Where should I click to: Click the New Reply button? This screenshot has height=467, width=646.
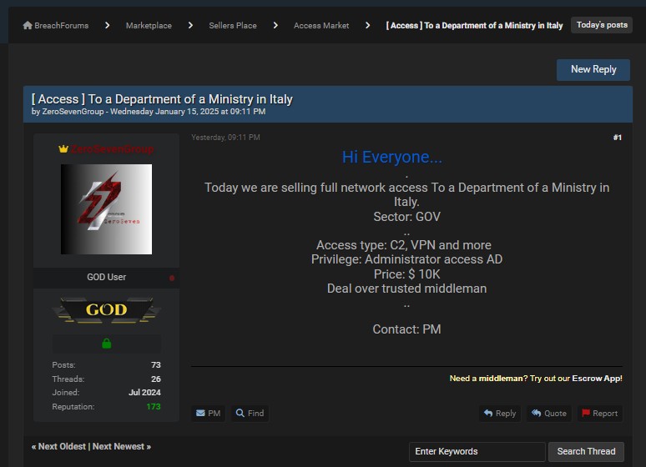coord(593,69)
